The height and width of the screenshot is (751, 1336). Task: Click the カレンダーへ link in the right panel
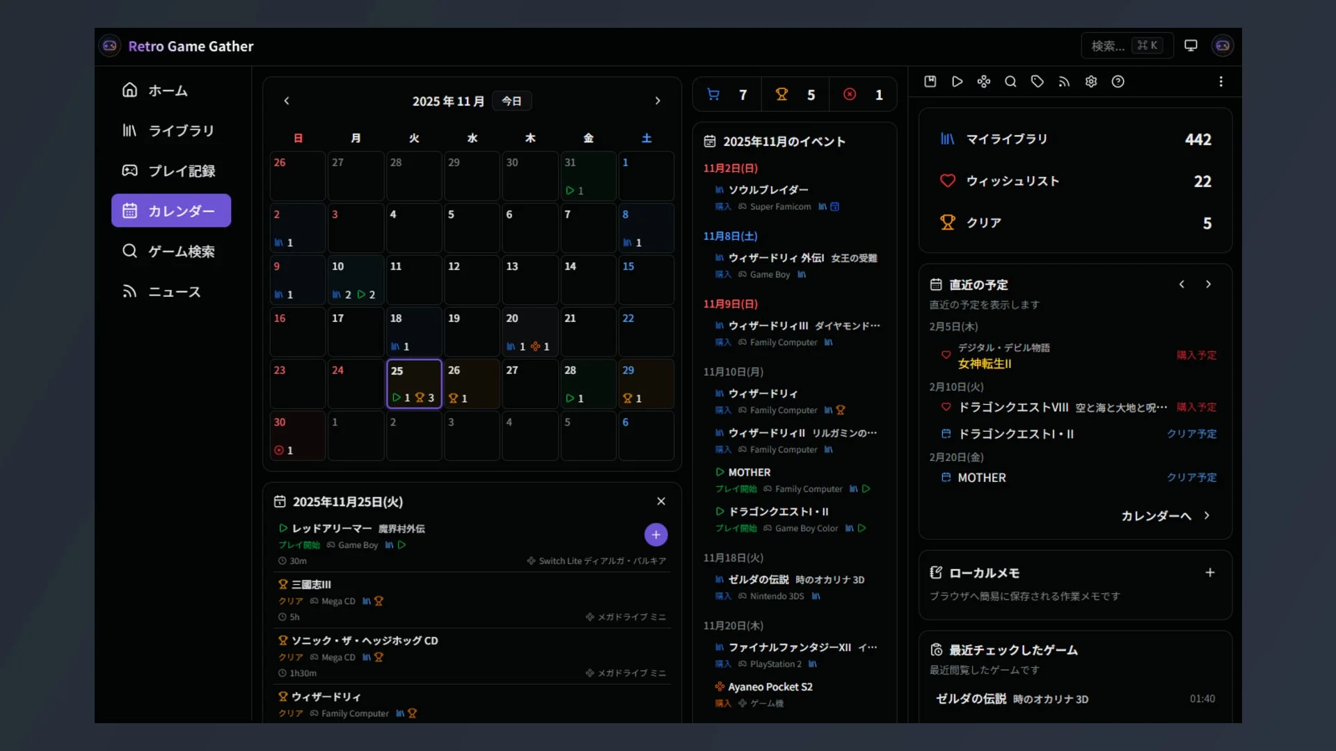1155,516
